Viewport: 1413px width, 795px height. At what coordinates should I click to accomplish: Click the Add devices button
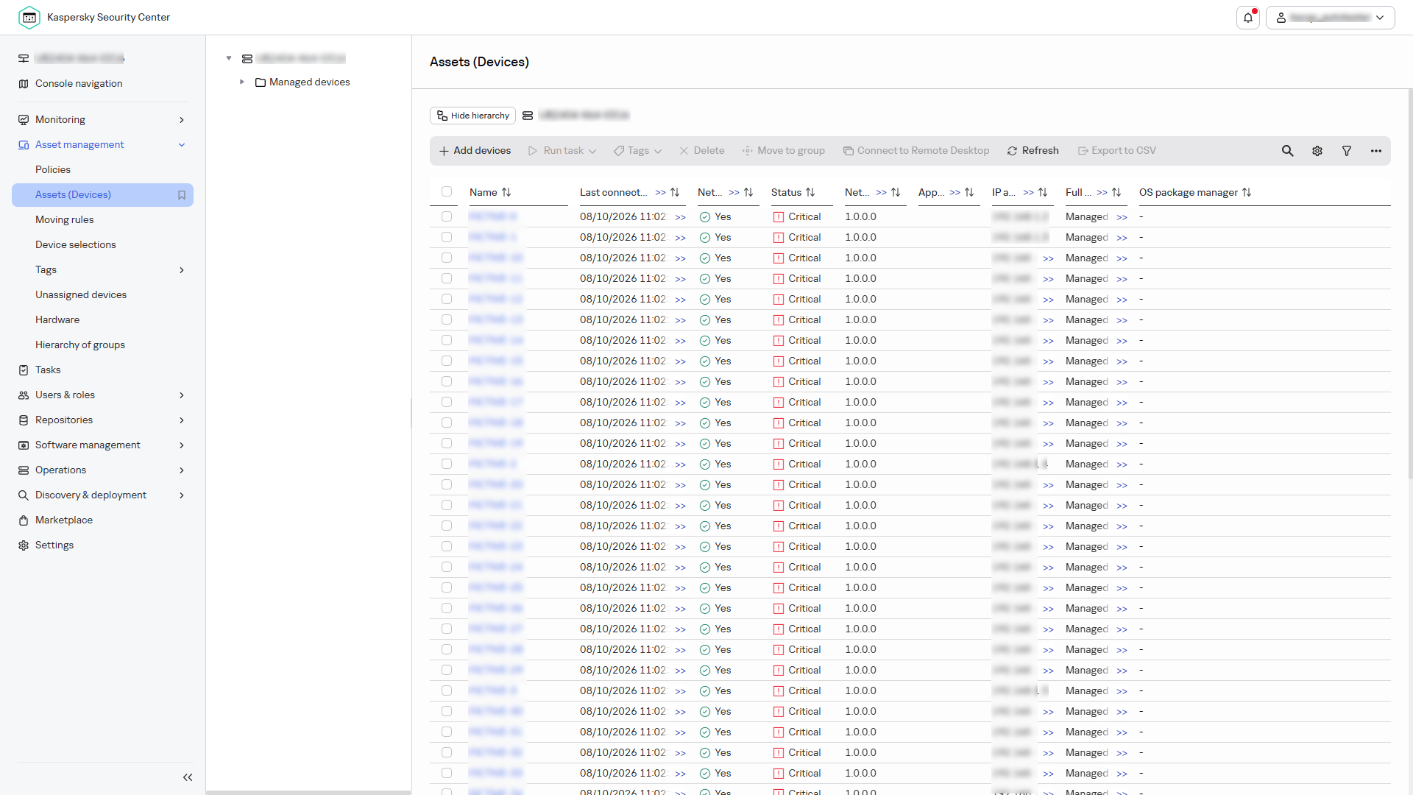tap(475, 151)
